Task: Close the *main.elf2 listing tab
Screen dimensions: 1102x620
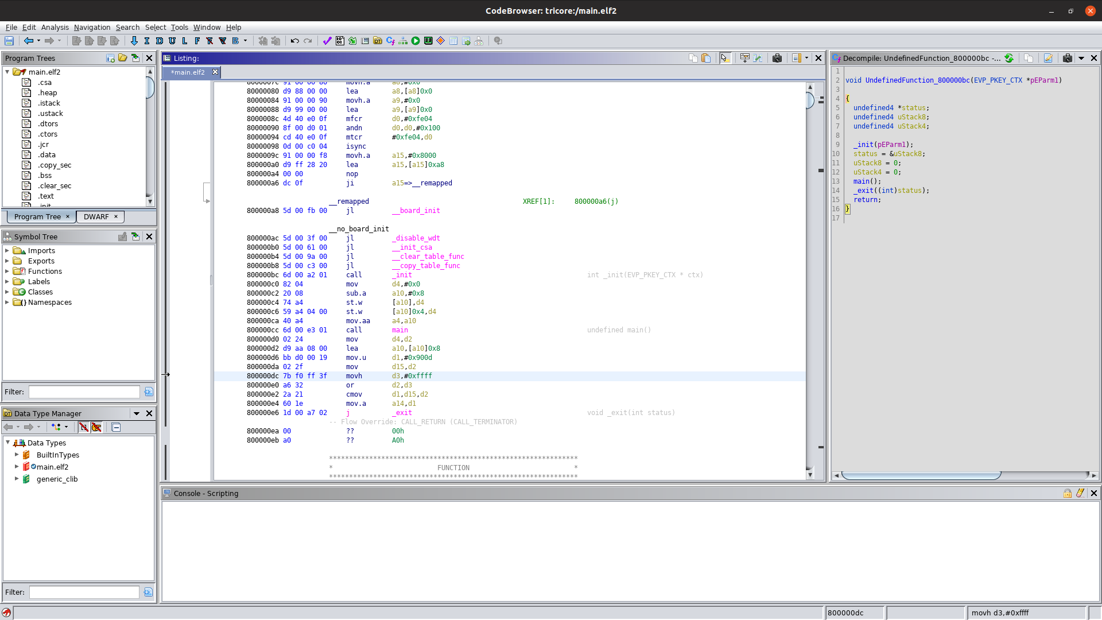Action: click(x=215, y=72)
